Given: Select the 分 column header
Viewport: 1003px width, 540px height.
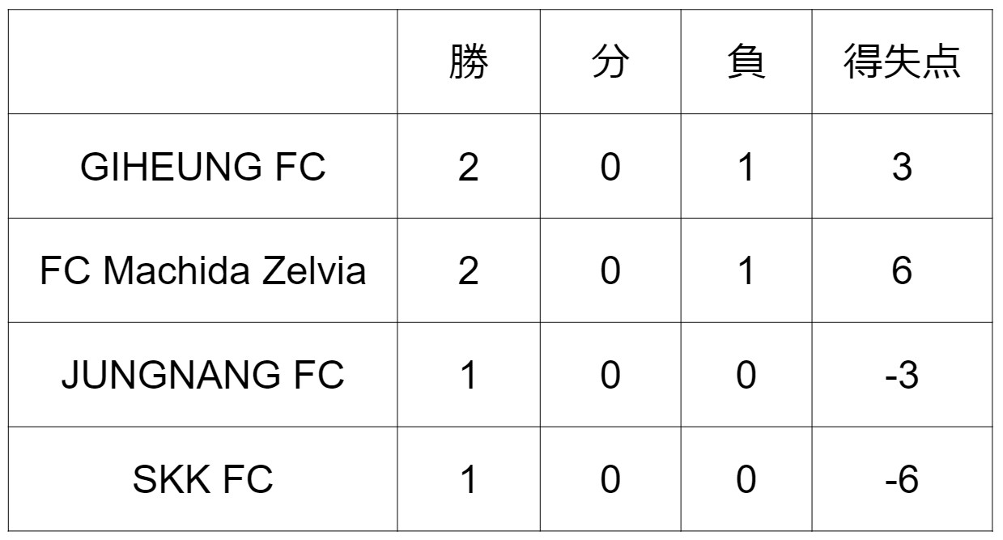Looking at the screenshot, I should click(x=610, y=62).
